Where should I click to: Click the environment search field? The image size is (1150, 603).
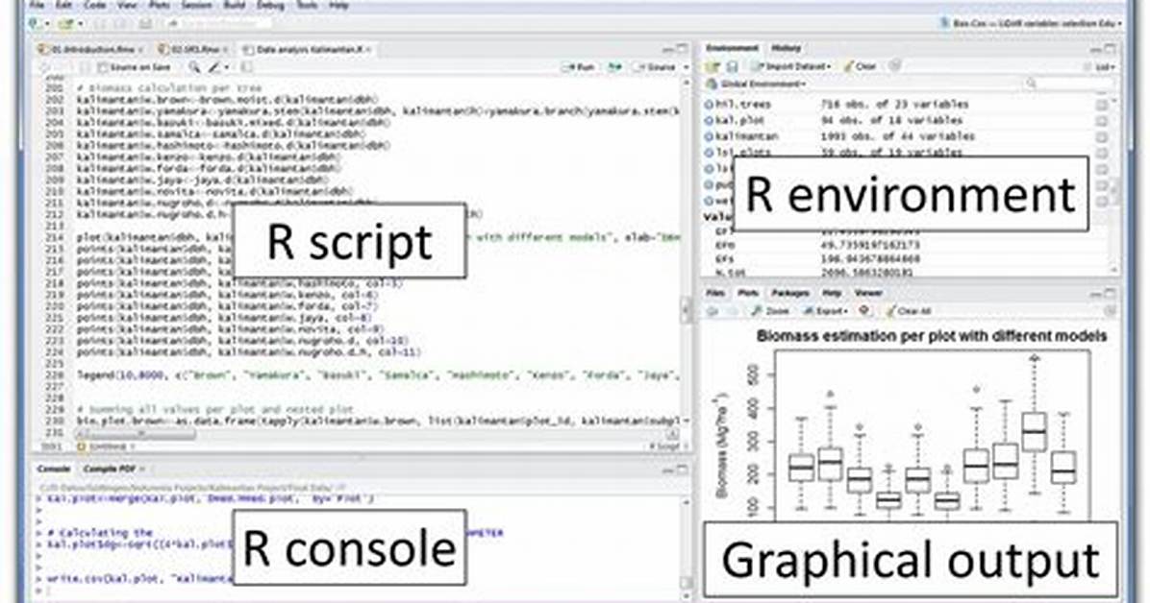click(x=1068, y=84)
